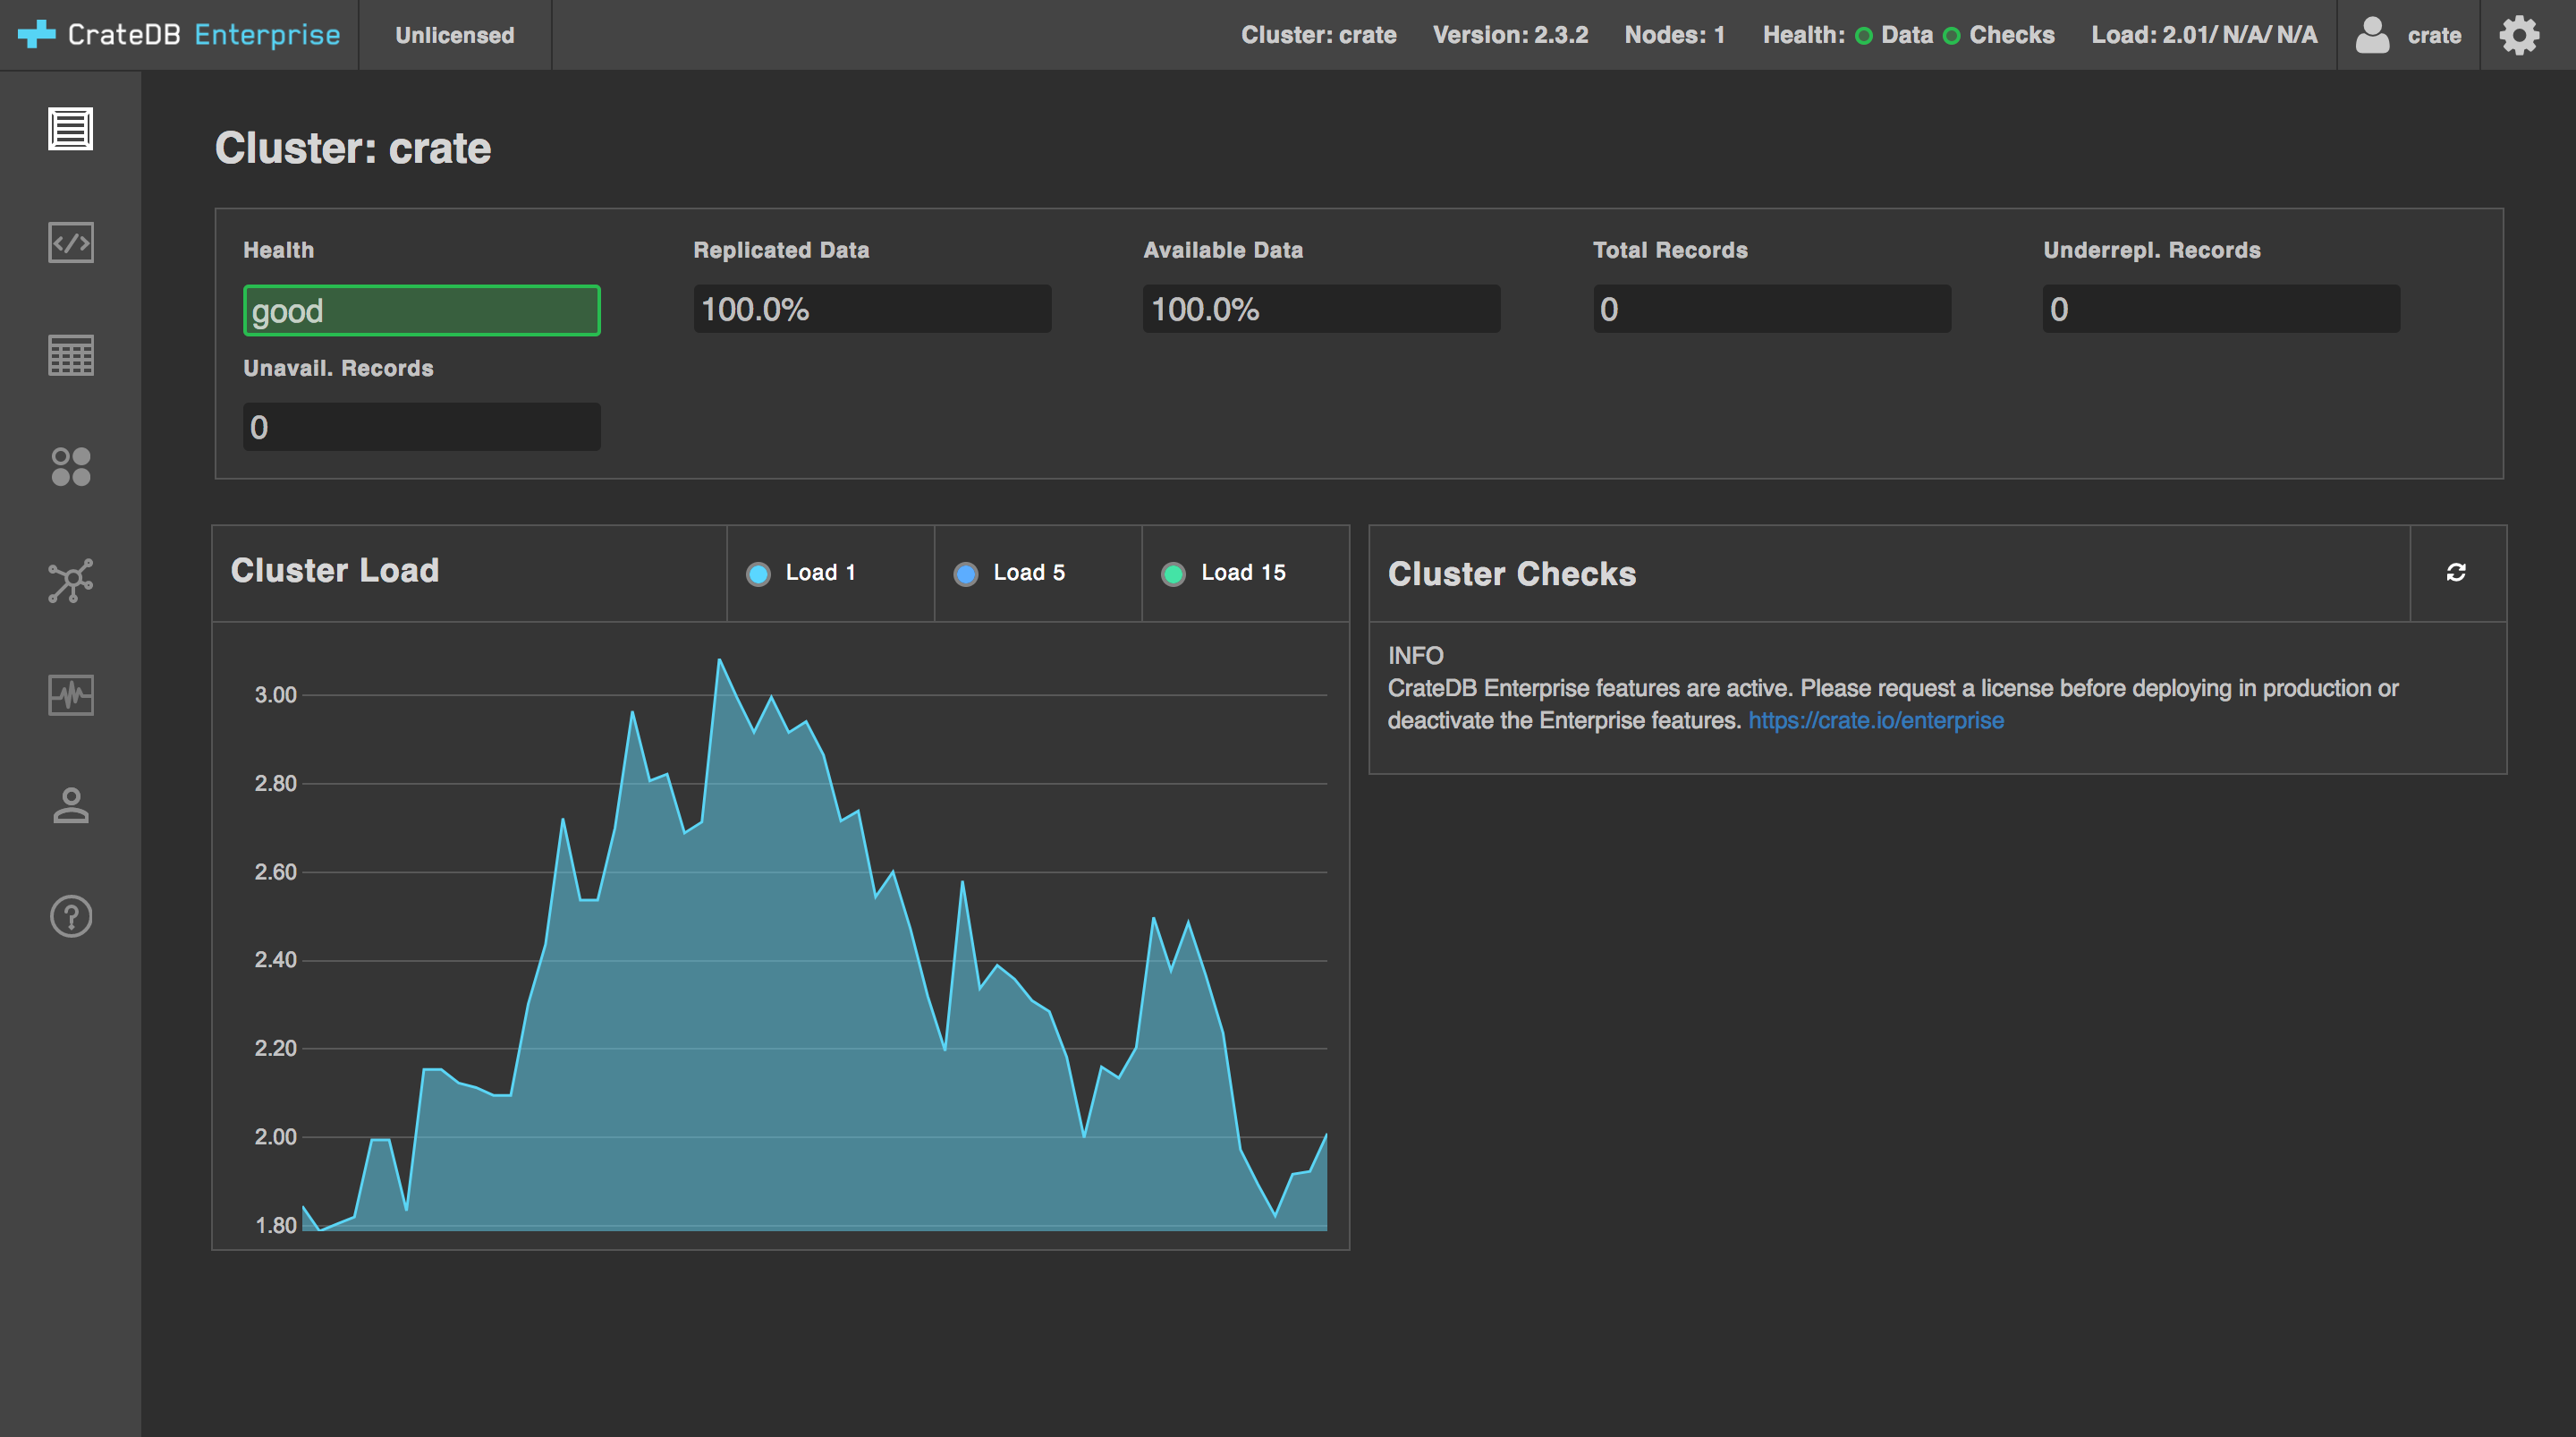Viewport: 2576px width, 1437px height.
Task: Click 'Cluster: crate' in the top bar
Action: point(1319,35)
